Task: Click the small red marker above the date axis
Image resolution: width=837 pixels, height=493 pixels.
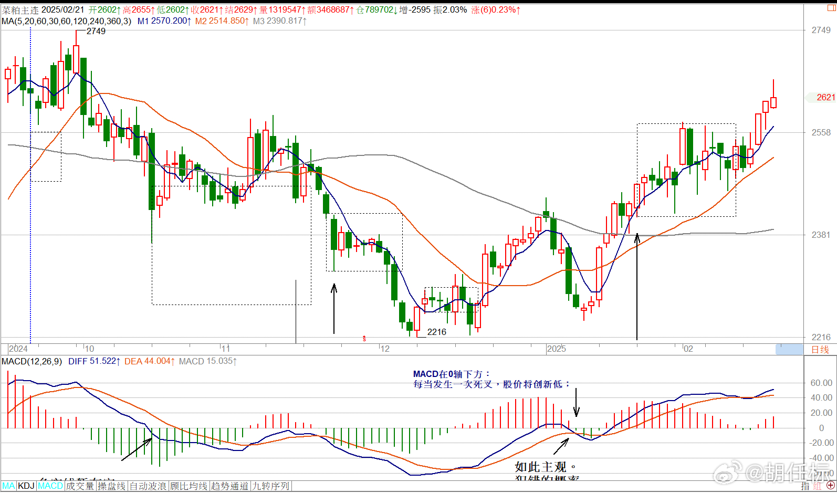Action: click(364, 339)
